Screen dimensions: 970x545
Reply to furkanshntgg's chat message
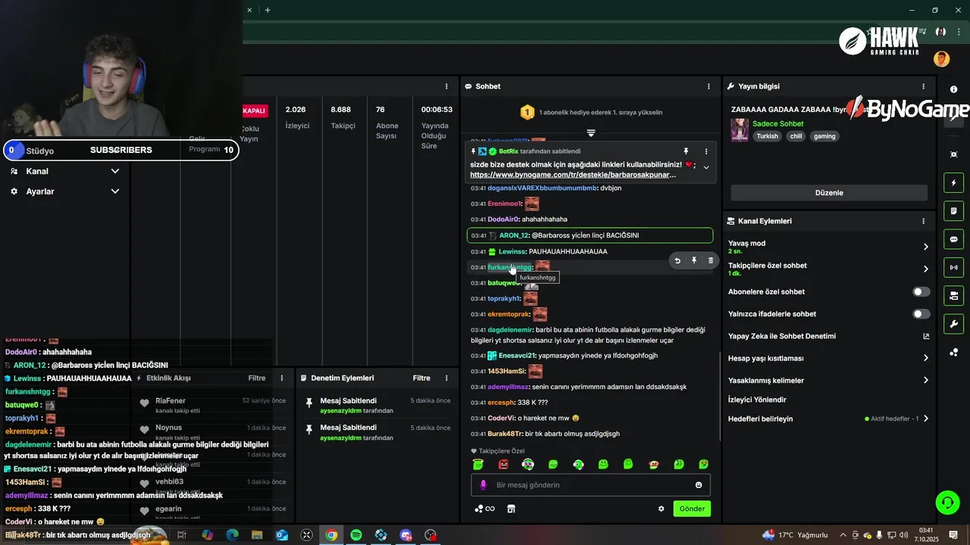point(677,260)
